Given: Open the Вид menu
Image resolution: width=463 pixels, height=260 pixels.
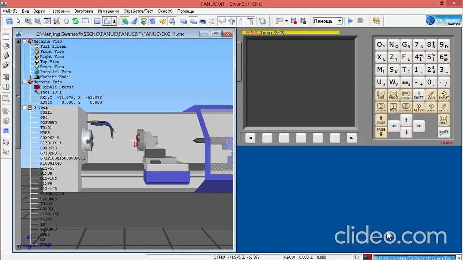Looking at the screenshot, I should (25, 11).
